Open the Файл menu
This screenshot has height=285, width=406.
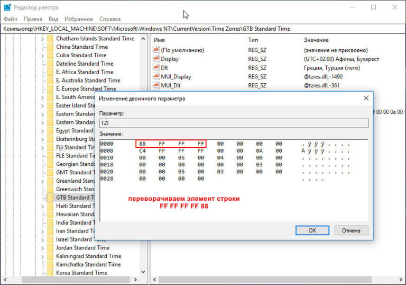(10, 19)
